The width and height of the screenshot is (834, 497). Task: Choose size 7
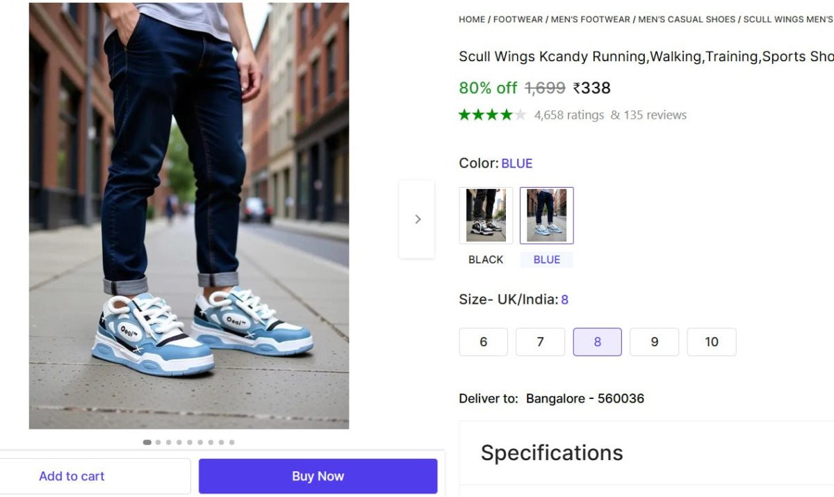[x=540, y=342]
